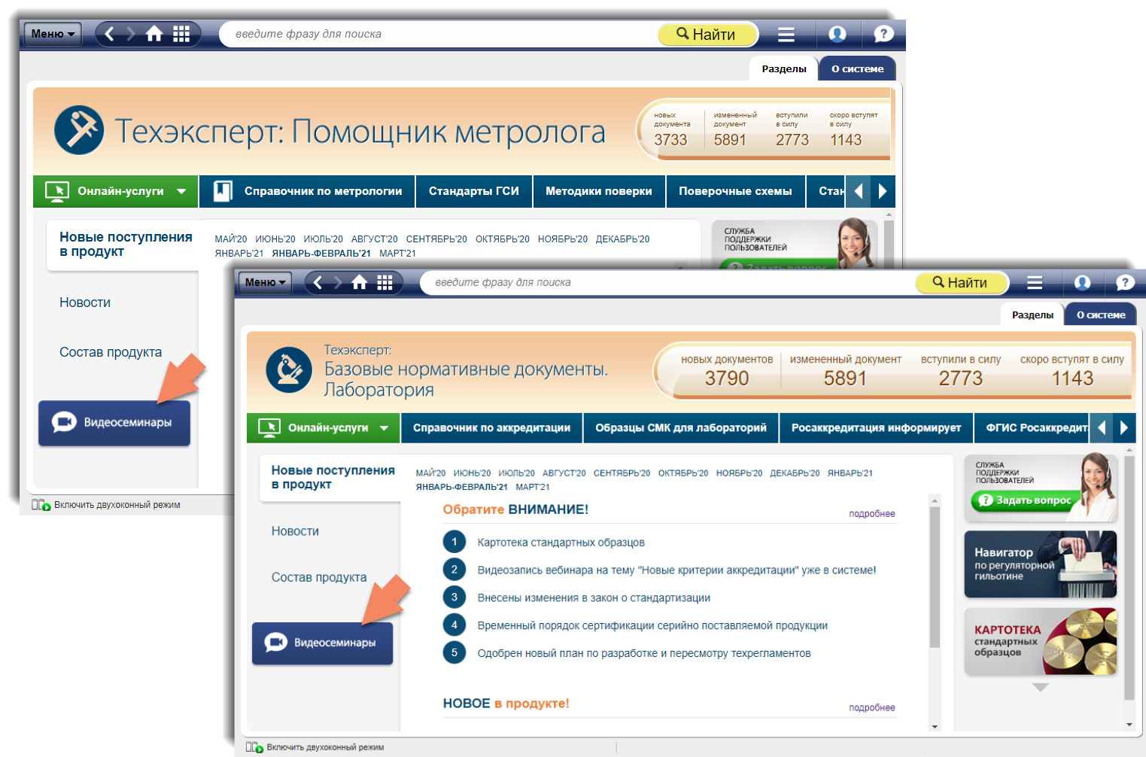The height and width of the screenshot is (757, 1146).
Task: Open the Картотека стандартных образцов banner
Action: coord(1041,641)
